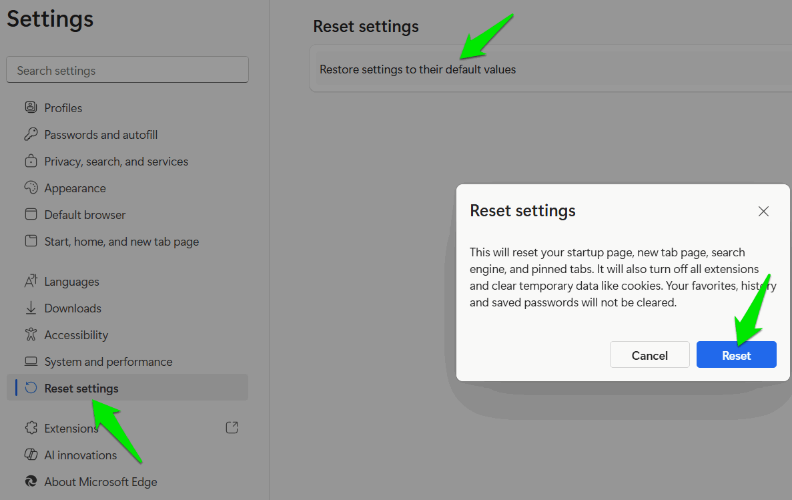
Task: Click the key icon for Passwords and autofill
Action: 31,134
